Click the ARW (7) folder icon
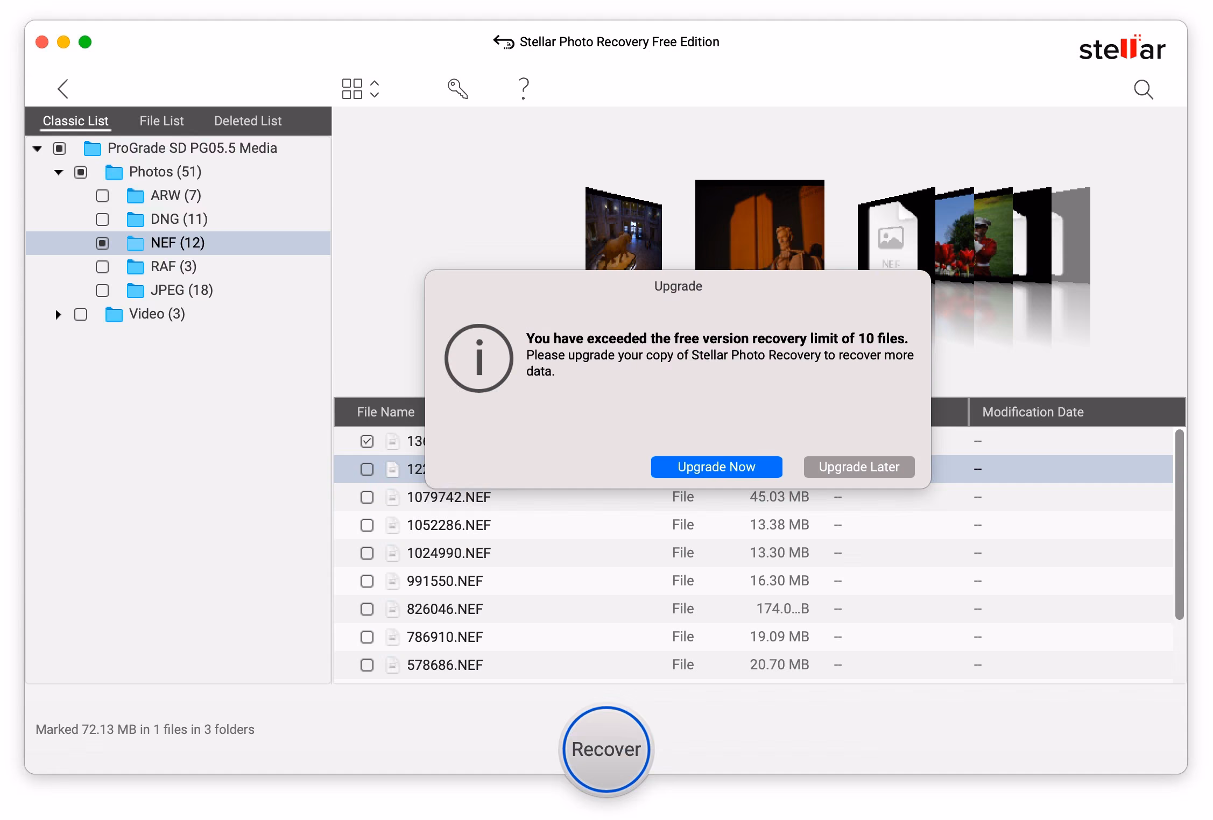The height and width of the screenshot is (820, 1213). [x=136, y=196]
